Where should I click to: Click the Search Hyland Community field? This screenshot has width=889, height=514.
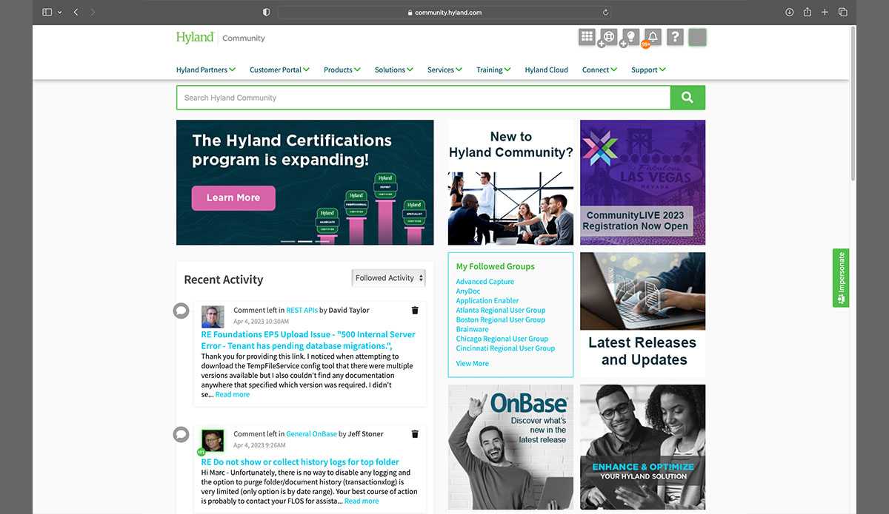coord(422,98)
